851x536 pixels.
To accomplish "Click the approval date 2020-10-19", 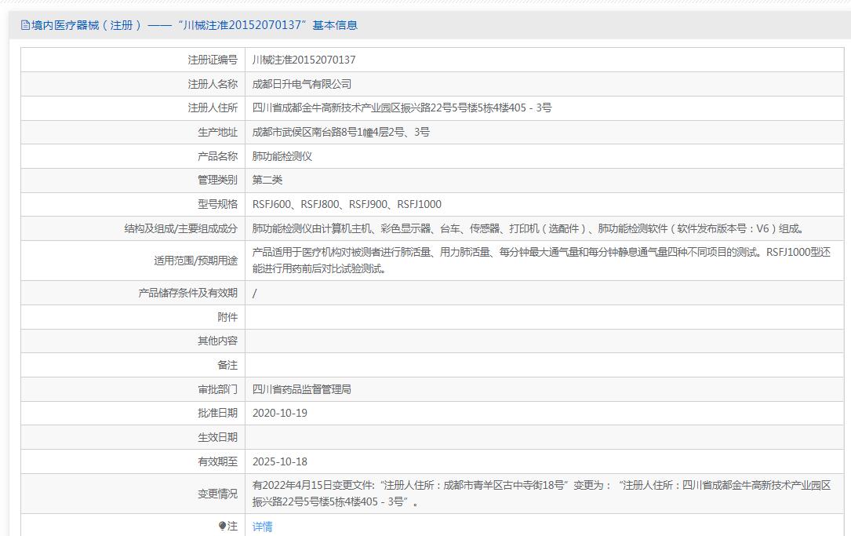I will tap(280, 413).
